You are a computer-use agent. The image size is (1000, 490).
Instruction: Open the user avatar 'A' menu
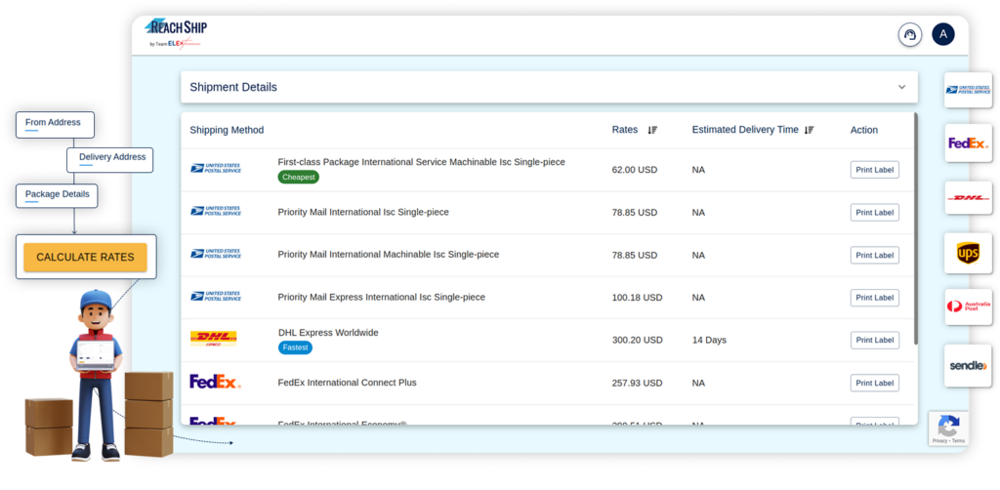[x=943, y=34]
